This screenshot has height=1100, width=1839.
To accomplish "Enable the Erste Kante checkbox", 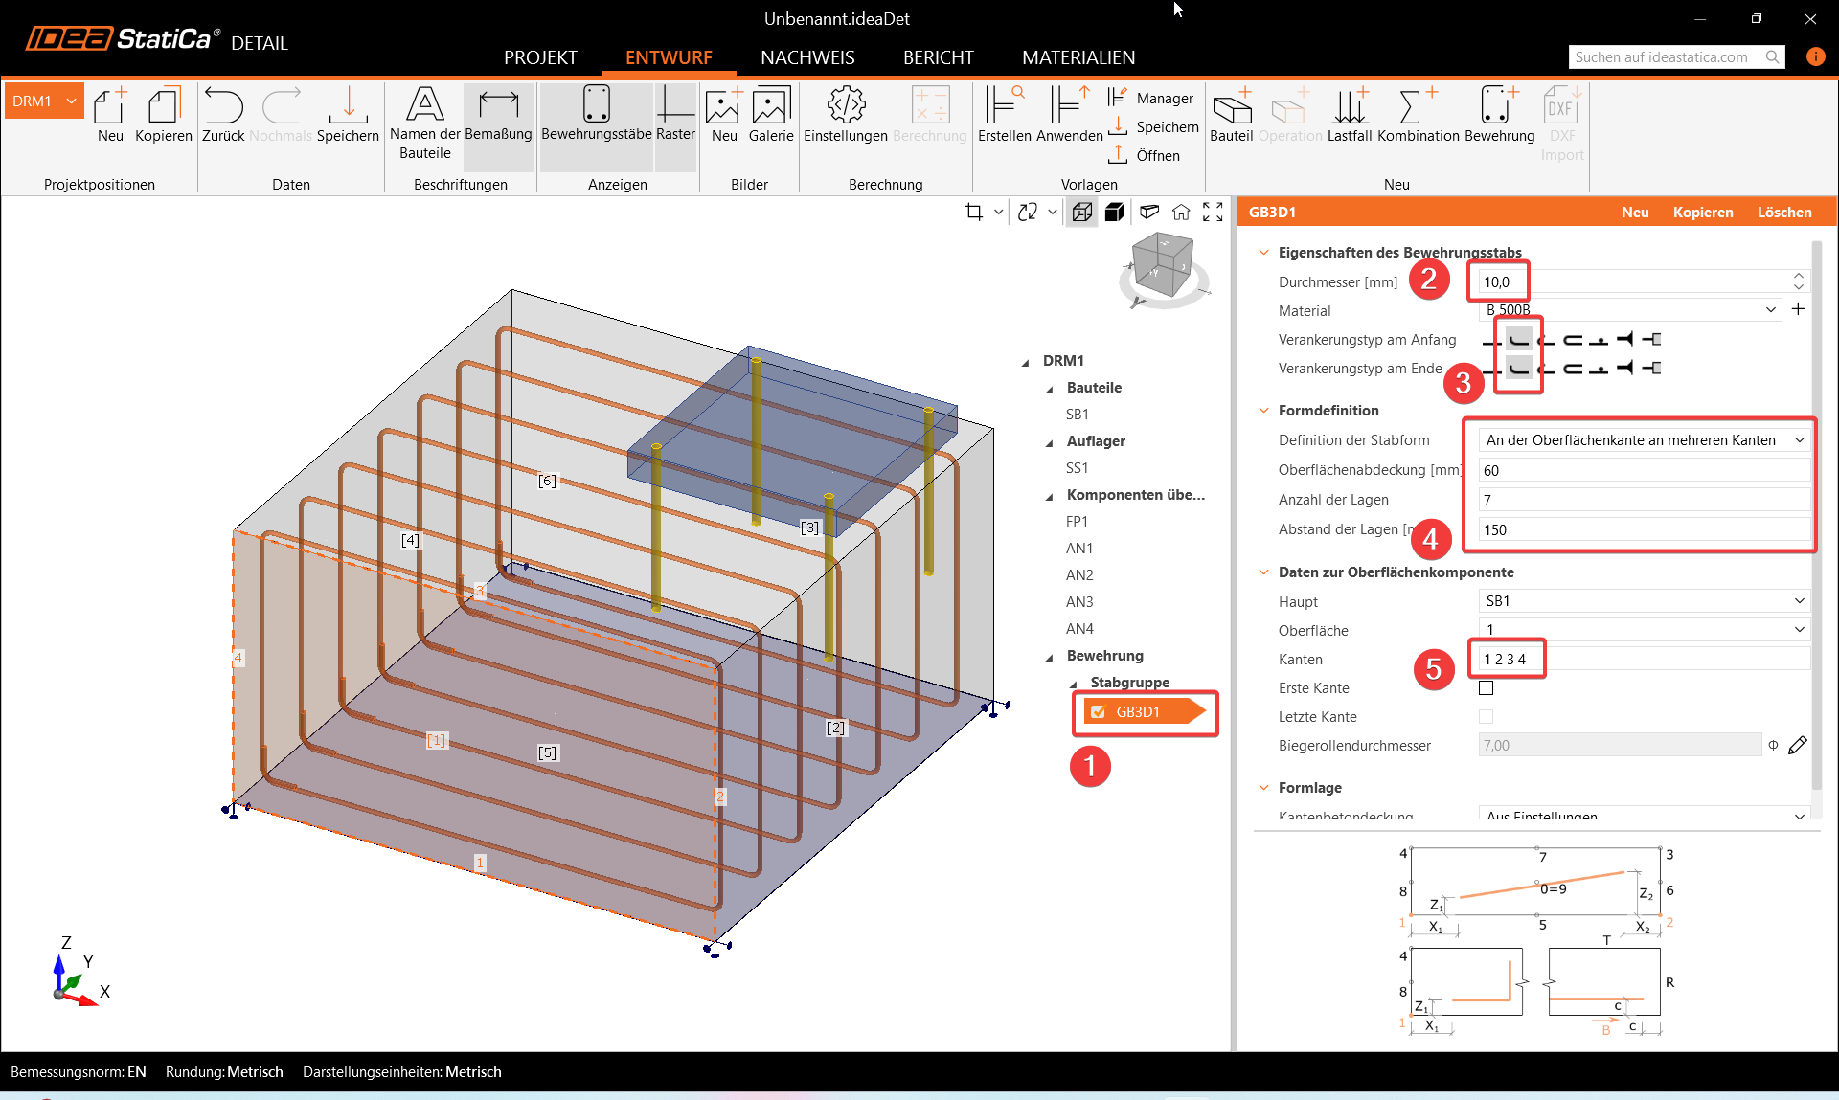I will pos(1486,687).
